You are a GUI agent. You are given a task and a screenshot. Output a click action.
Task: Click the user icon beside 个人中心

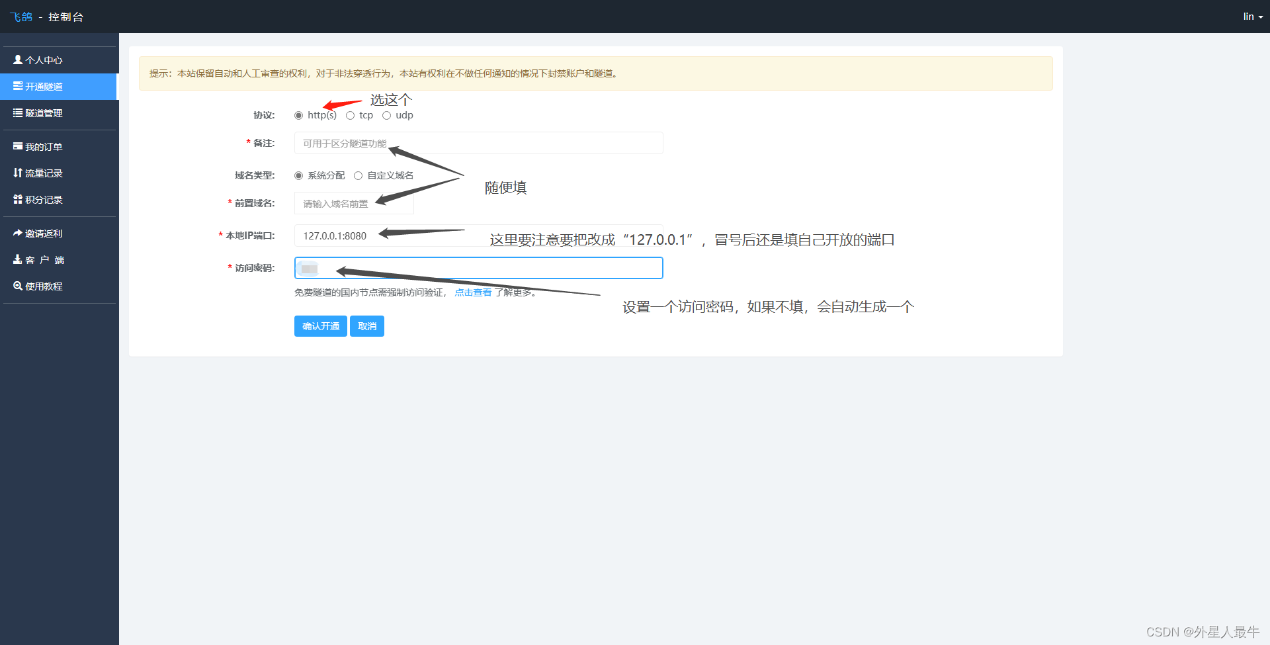click(18, 60)
